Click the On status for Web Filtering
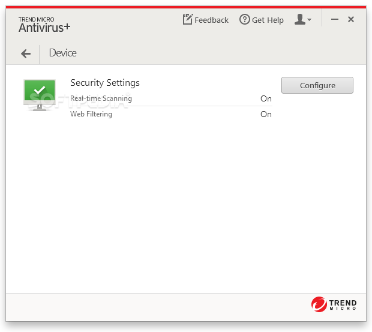Image resolution: width=372 pixels, height=332 pixels. [266, 114]
